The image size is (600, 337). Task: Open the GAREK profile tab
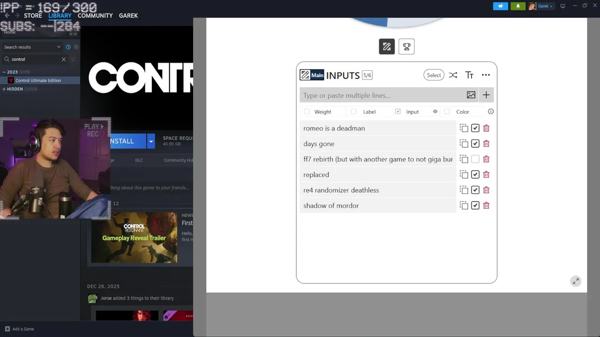(x=128, y=15)
